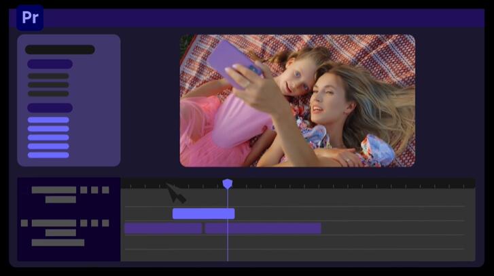Click the timeline ruler bar
Screen dimensions: 494x276
click(x=298, y=183)
